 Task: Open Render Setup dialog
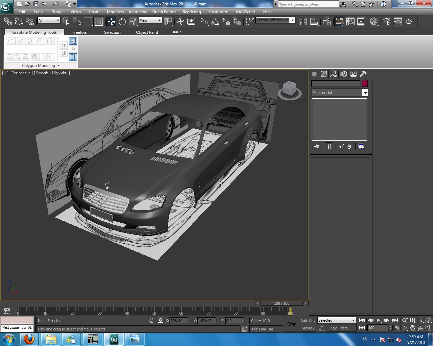pyautogui.click(x=387, y=22)
